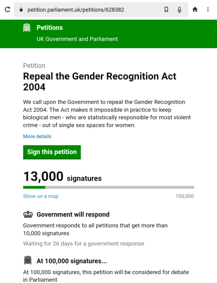The width and height of the screenshot is (217, 283).
Task: Open the browser three-dot menu
Action: coord(208,9)
